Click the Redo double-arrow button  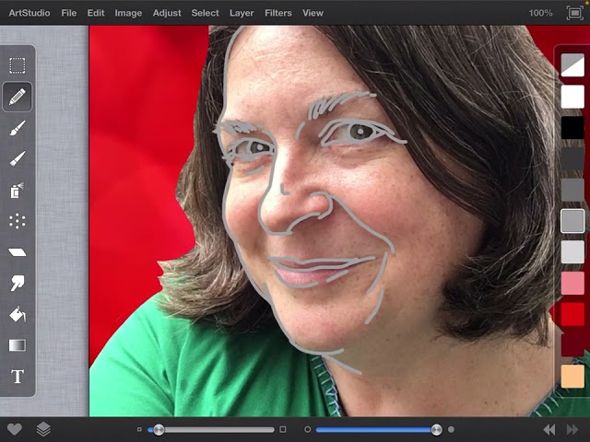tap(572, 429)
